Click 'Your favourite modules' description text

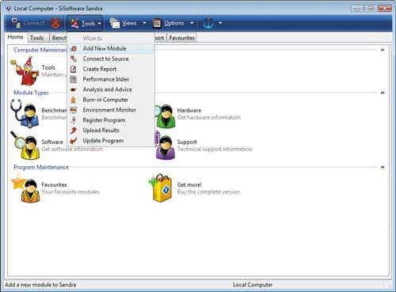(x=70, y=192)
